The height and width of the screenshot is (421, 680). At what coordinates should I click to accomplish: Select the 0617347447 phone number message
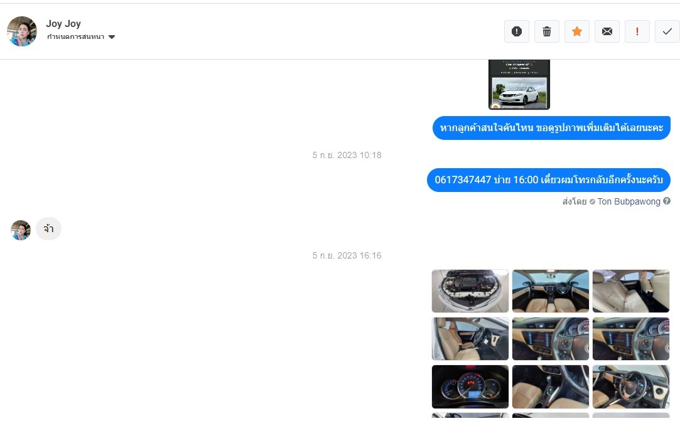549,180
